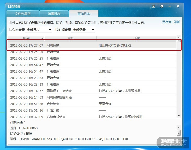Screen dimensions: 191x150
Task: Select the 15:51:36 开始升级 row
Action: coord(92,110)
